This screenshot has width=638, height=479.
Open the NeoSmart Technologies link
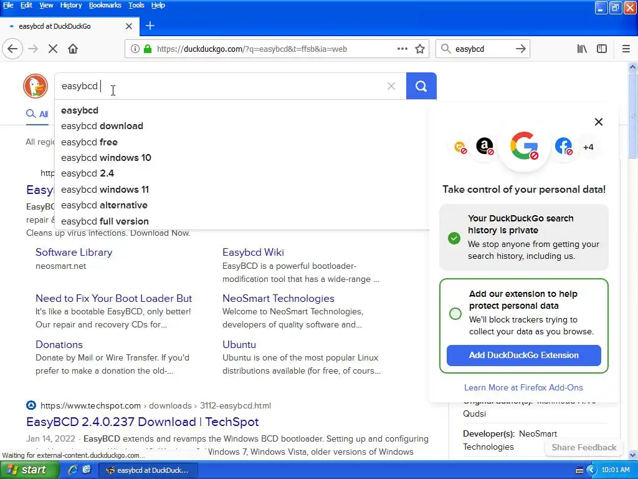tap(279, 298)
